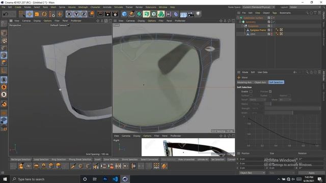Collapse the Subdivision Surface tree item
The width and height of the screenshot is (326, 183).
[x=238, y=18]
